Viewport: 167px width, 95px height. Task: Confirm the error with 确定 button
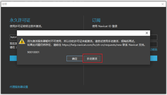click(75, 58)
